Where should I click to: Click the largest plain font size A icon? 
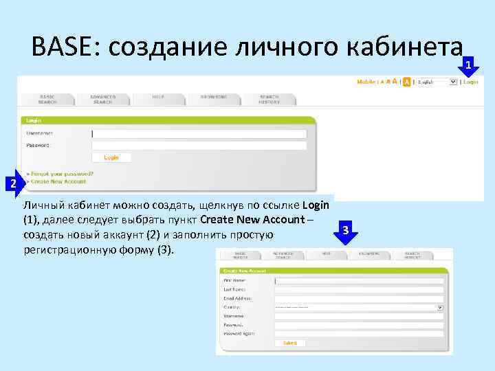[x=395, y=81]
